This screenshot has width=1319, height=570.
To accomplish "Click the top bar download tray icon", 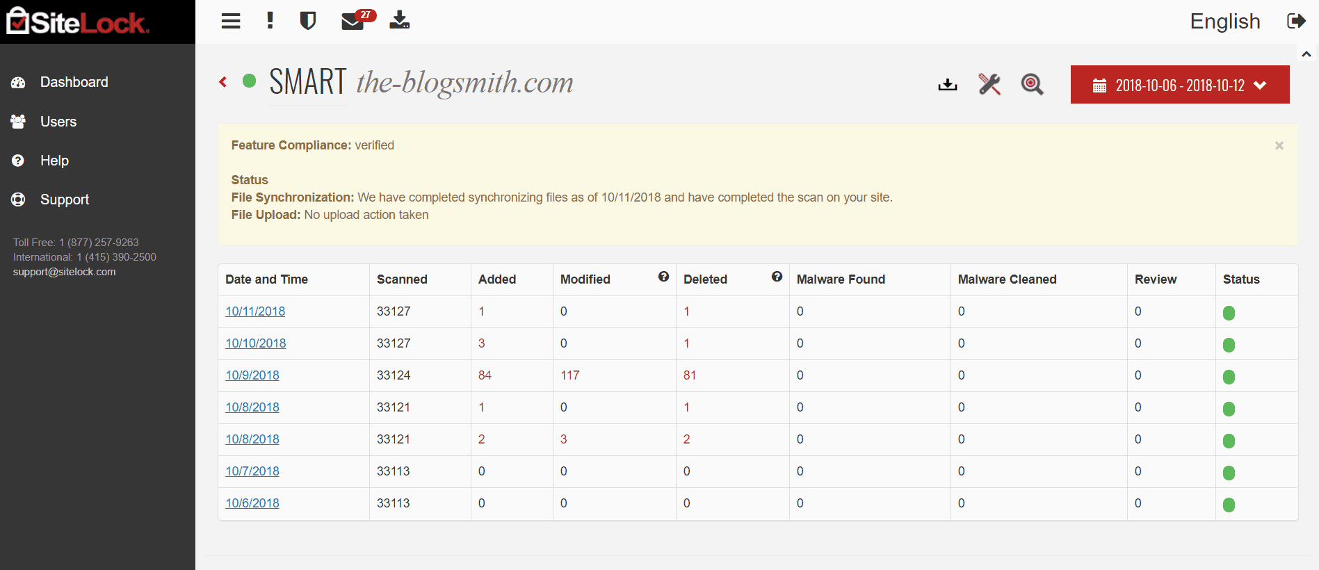I will (x=399, y=19).
